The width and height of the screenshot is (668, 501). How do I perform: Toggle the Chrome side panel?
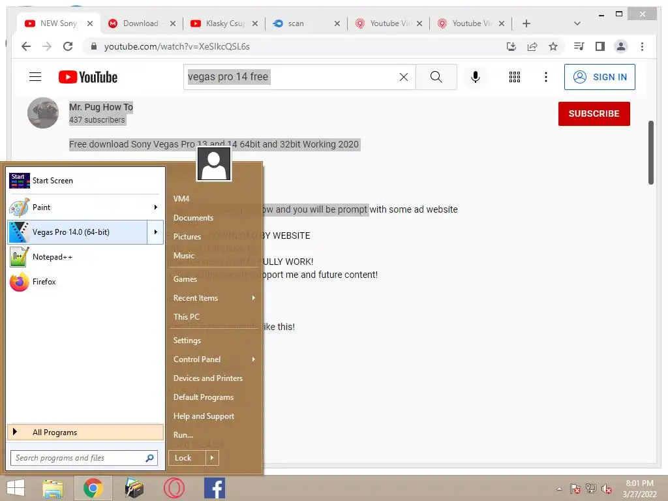point(600,46)
